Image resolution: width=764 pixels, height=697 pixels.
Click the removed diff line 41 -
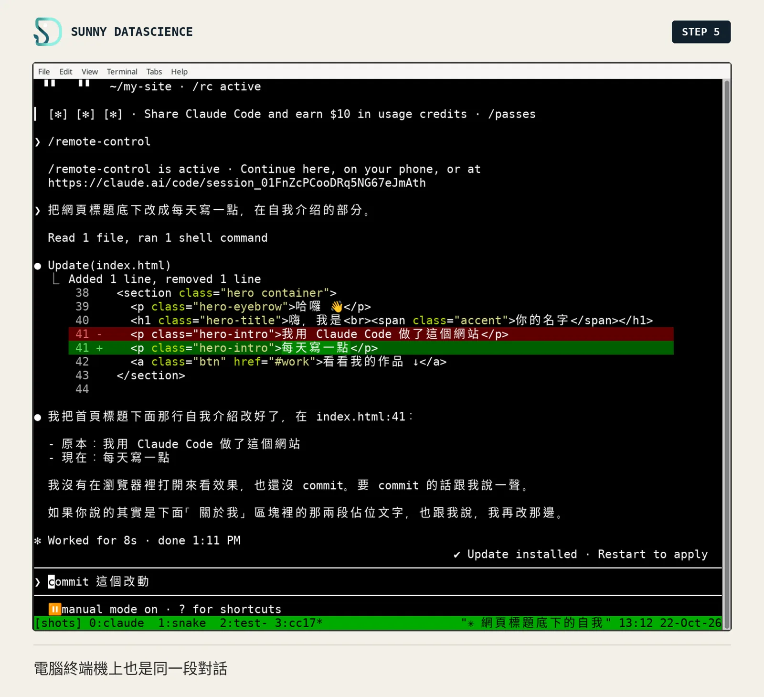click(x=371, y=334)
